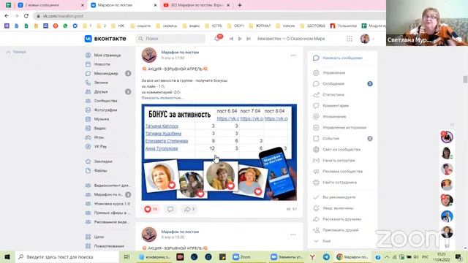
Task: Open Звонки in left menu
Action: (x=101, y=83)
